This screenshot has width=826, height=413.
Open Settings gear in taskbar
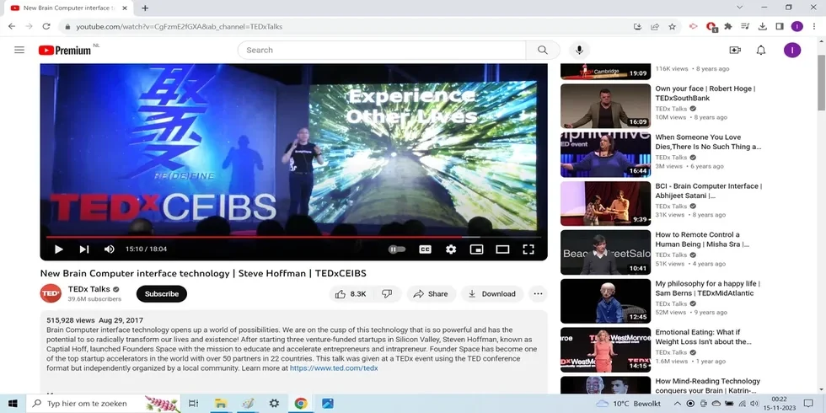[274, 404]
